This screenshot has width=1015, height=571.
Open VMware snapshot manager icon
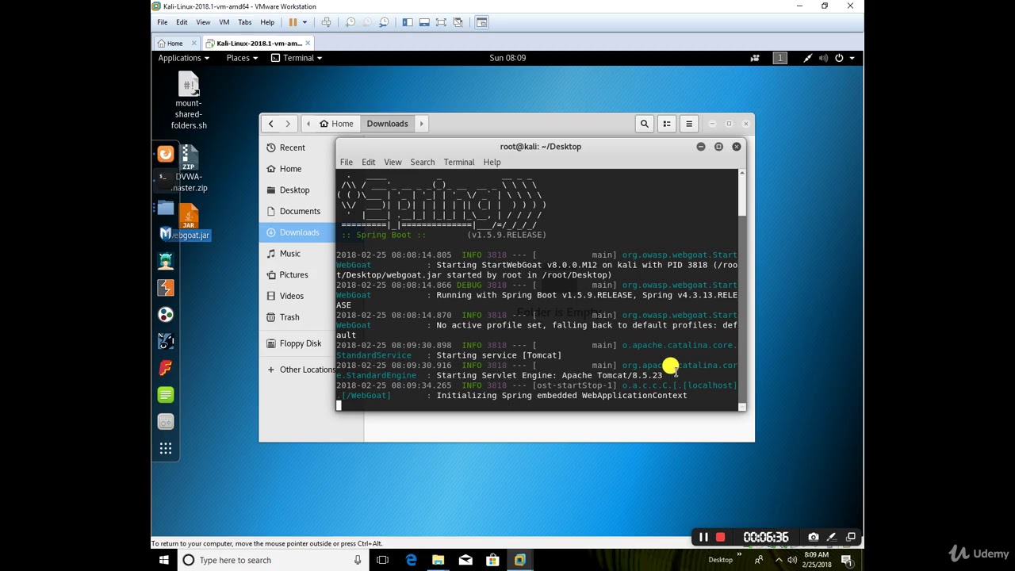[x=384, y=22]
